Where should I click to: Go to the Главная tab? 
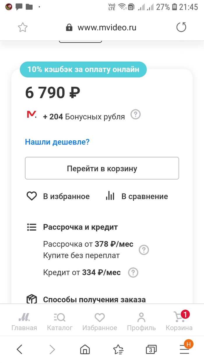point(24,321)
